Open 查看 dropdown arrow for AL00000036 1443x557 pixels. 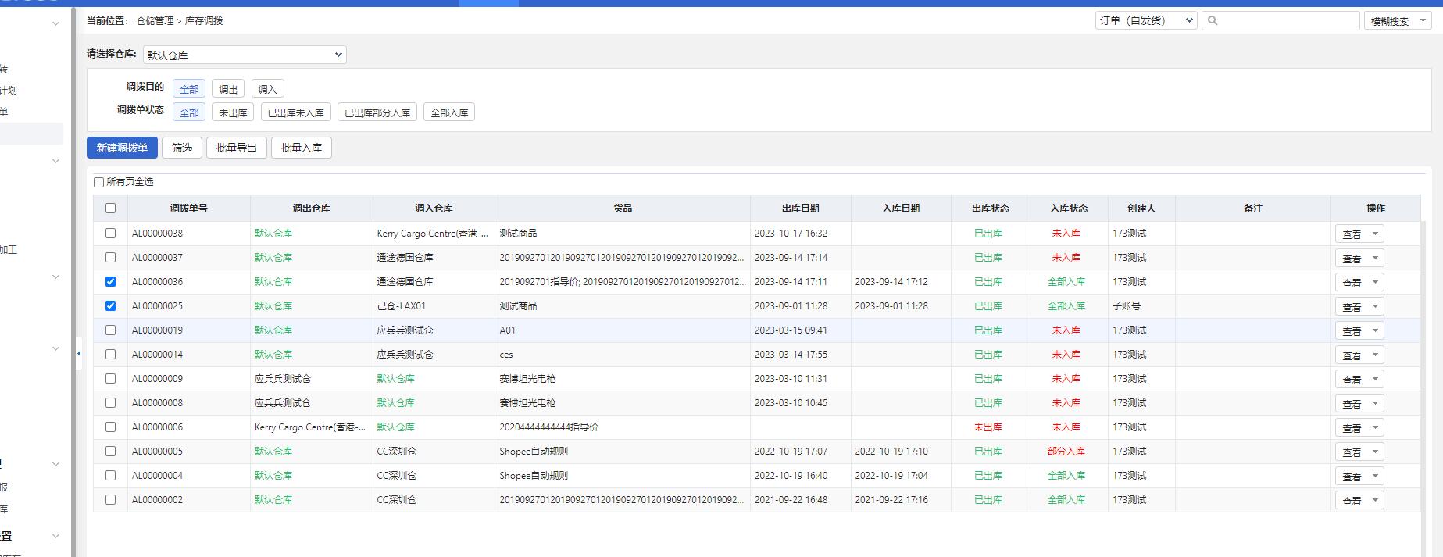1375,282
